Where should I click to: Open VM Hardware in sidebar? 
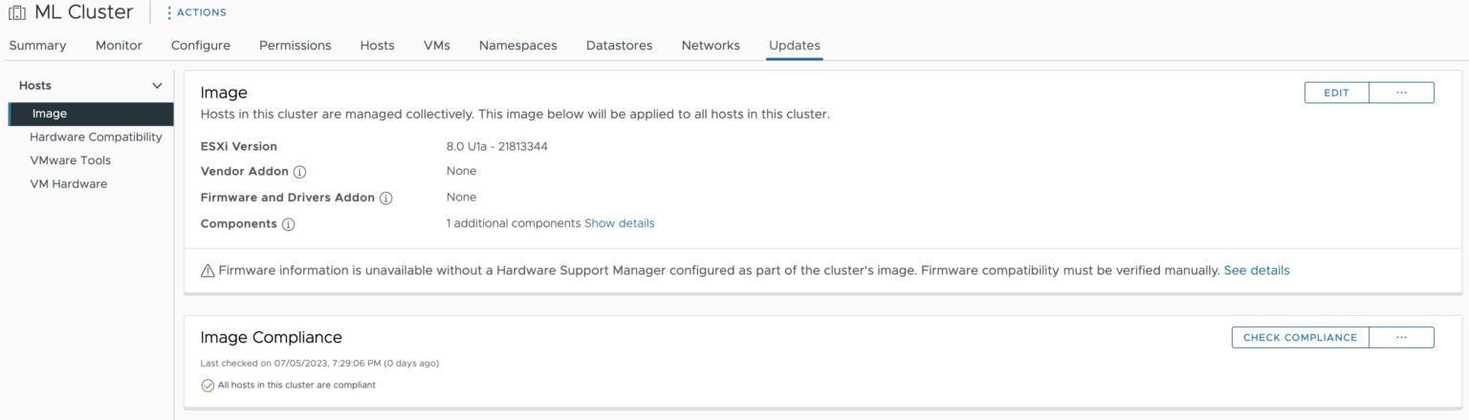(x=68, y=183)
